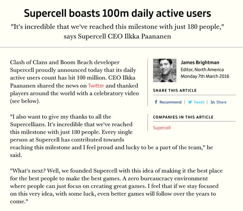Click the subtitle quote from Ilkka Paananen

tap(117, 31)
